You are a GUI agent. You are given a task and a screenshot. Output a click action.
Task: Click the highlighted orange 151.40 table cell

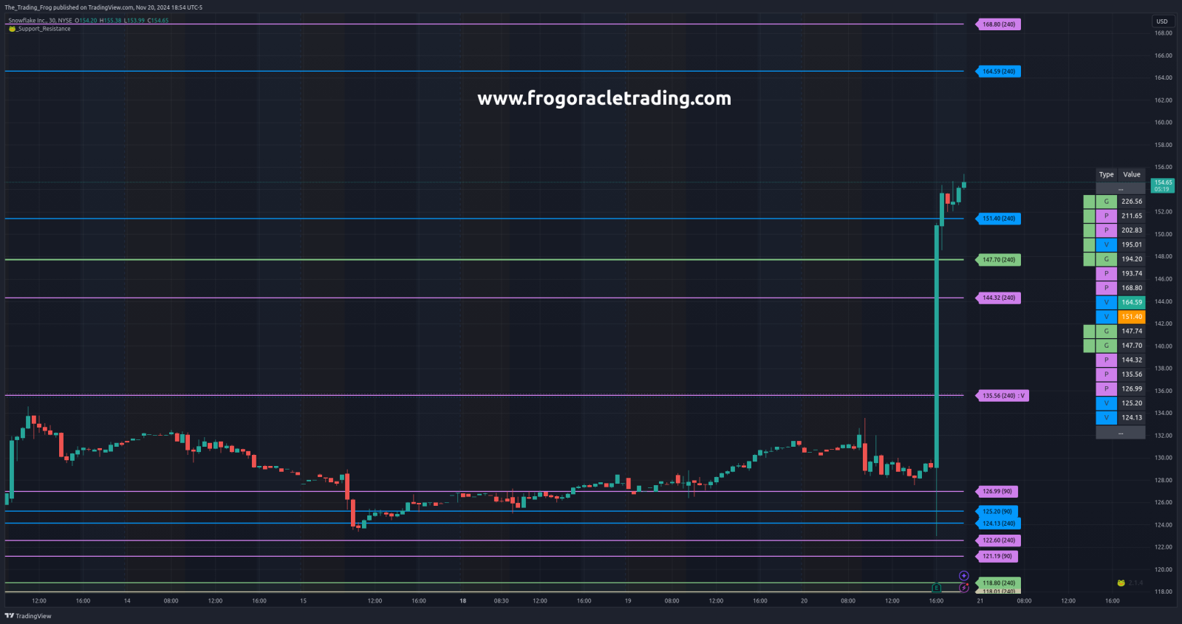(x=1132, y=317)
